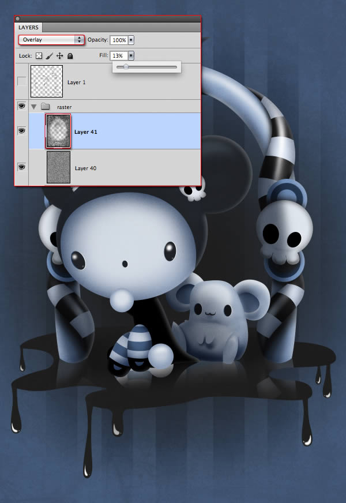346x503 pixels.
Task: Toggle visibility of Layer 40
Action: pos(21,167)
